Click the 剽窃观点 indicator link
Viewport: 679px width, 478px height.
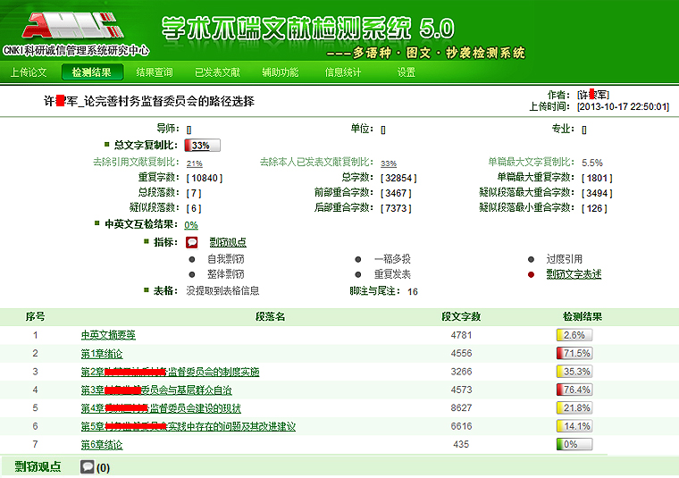tap(227, 242)
